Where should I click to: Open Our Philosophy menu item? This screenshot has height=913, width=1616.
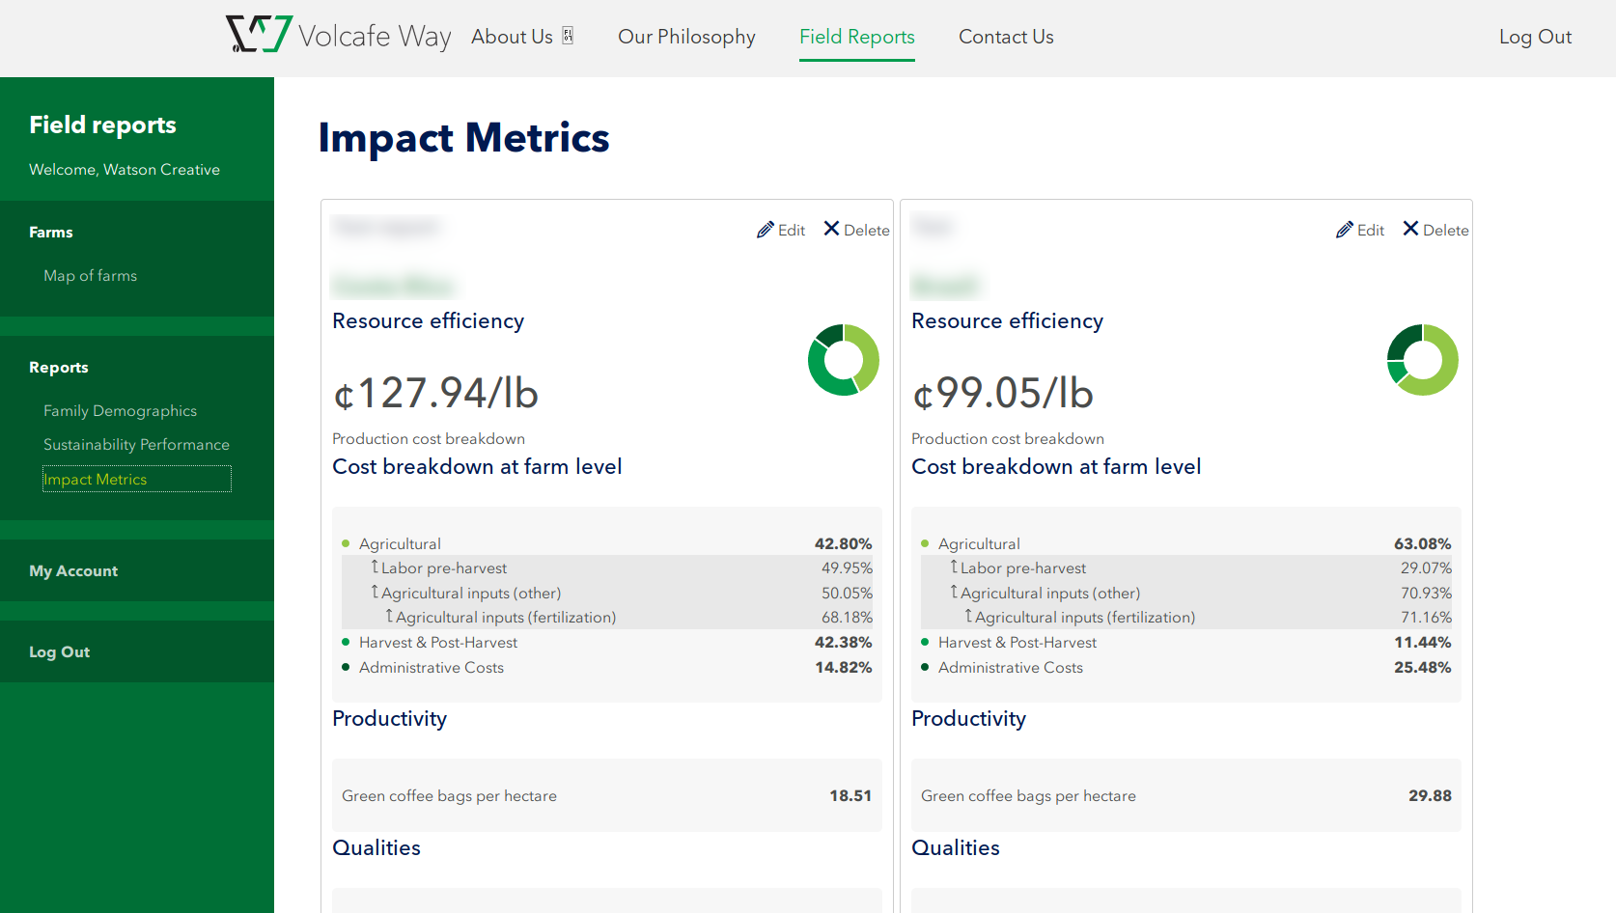[x=686, y=37]
